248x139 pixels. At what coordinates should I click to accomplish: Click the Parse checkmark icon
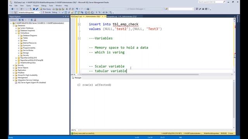pyautogui.click(x=63, y=12)
